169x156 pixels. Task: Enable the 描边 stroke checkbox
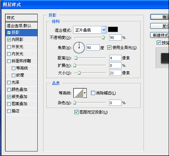pos(9,111)
